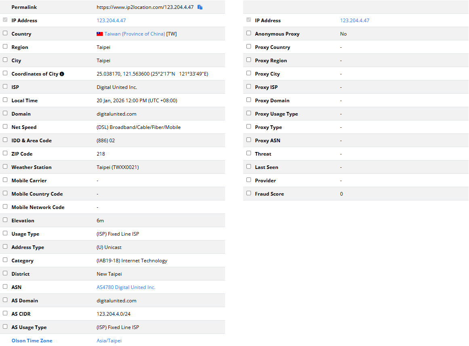Click IP address link in left table
The height and width of the screenshot is (346, 469).
111,21
